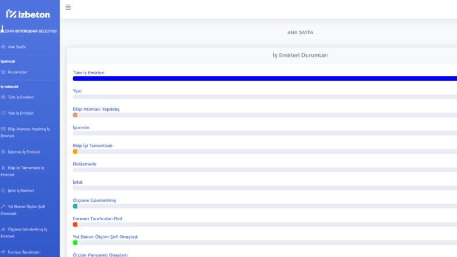Viewport: 457px width, 257px height.
Task: Open Ölçüme Gönderilmiş İş Emirleri sidebar item
Action: tap(24, 233)
